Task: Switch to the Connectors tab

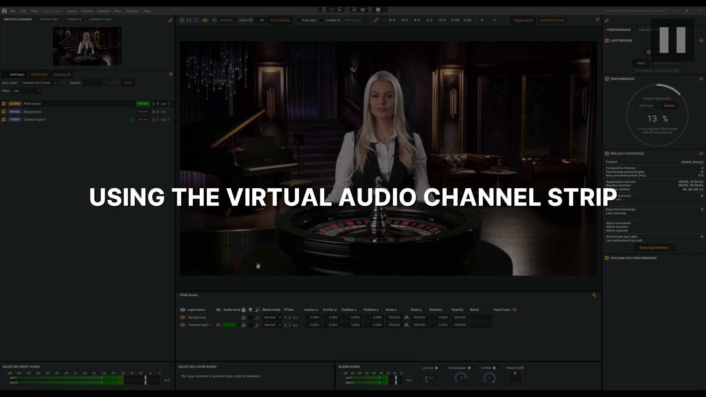Action: coord(100,19)
